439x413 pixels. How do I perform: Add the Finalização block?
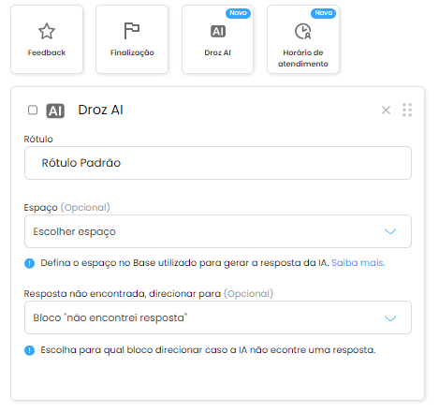coord(132,39)
